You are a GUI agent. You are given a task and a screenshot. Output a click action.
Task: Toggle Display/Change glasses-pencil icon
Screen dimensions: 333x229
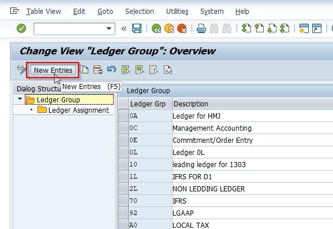(21, 70)
